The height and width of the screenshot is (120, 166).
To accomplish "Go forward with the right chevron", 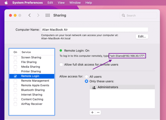I will pyautogui.click(x=38, y=15).
